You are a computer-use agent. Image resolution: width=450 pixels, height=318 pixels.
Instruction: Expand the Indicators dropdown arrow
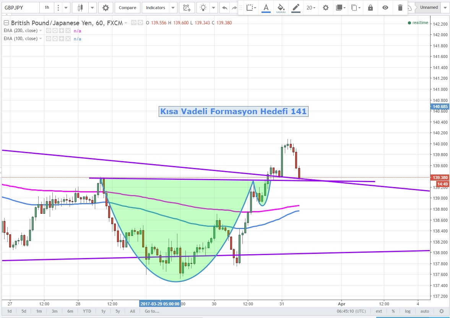click(173, 8)
